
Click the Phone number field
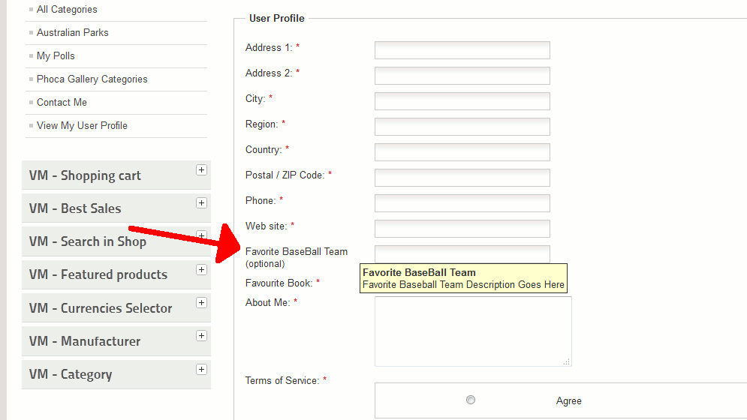(x=462, y=203)
